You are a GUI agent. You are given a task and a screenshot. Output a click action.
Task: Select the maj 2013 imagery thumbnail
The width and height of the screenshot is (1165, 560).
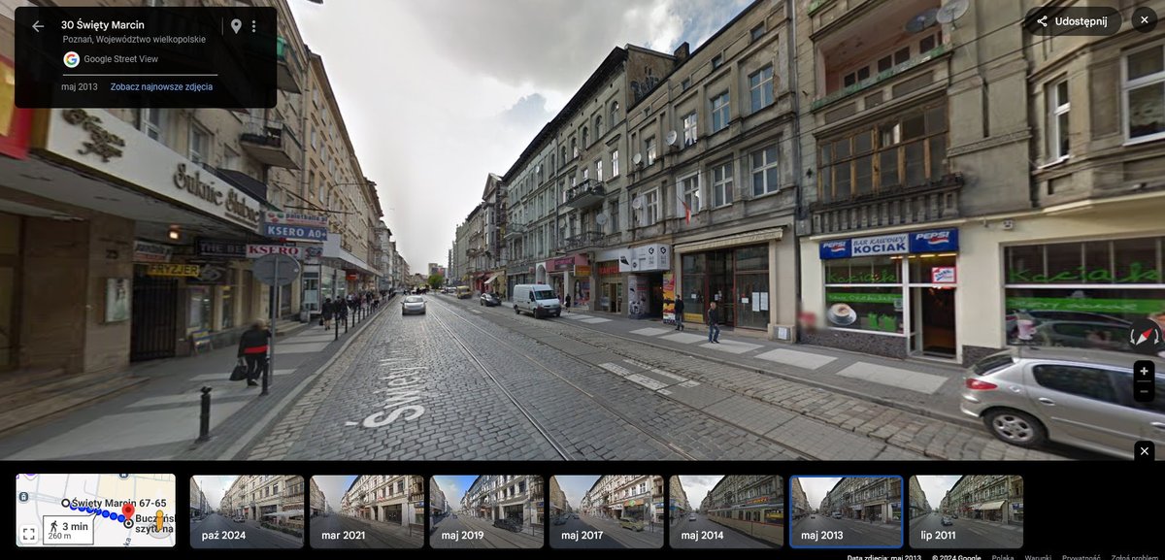[847, 511]
